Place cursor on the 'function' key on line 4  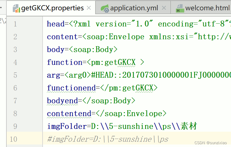pos(65,62)
